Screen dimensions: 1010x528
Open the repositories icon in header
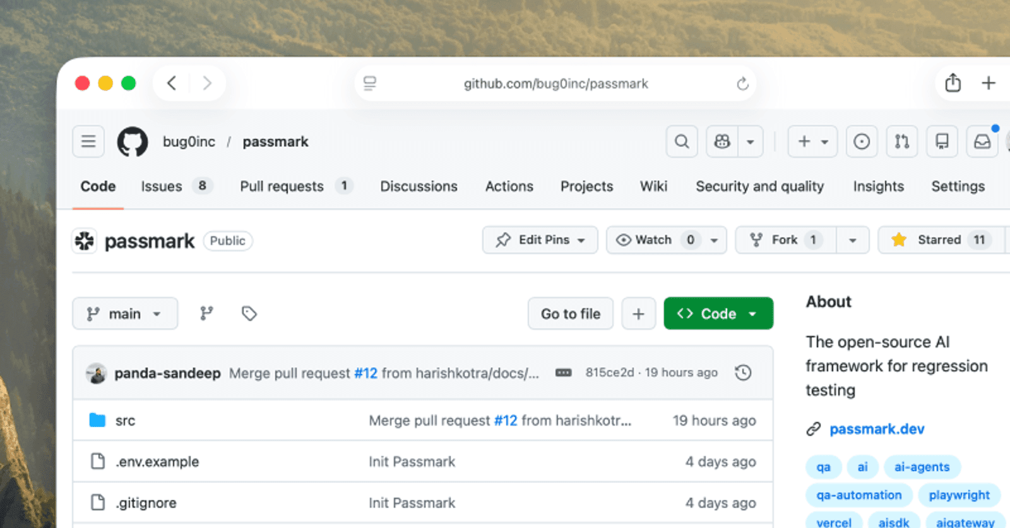pos(942,141)
